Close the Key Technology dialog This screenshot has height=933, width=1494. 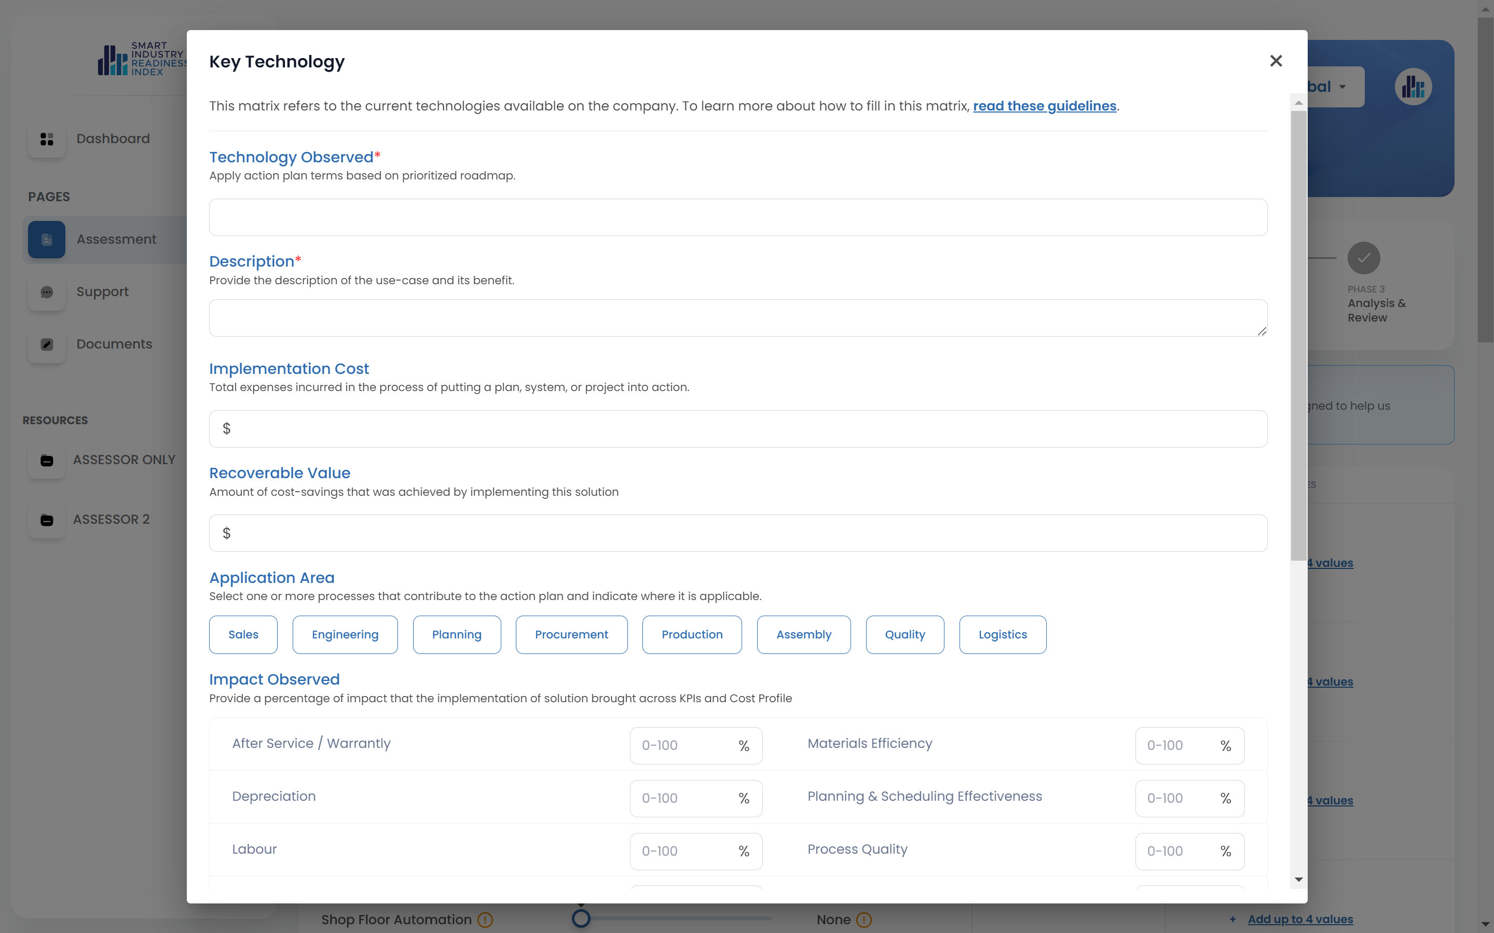(x=1276, y=61)
